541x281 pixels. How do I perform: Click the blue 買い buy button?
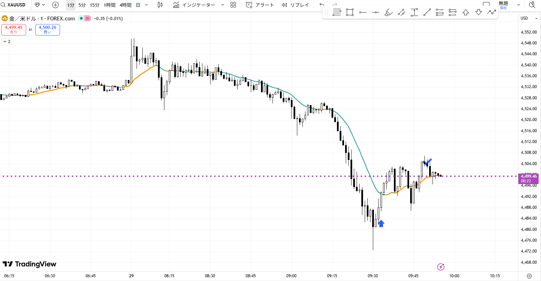(x=47, y=30)
